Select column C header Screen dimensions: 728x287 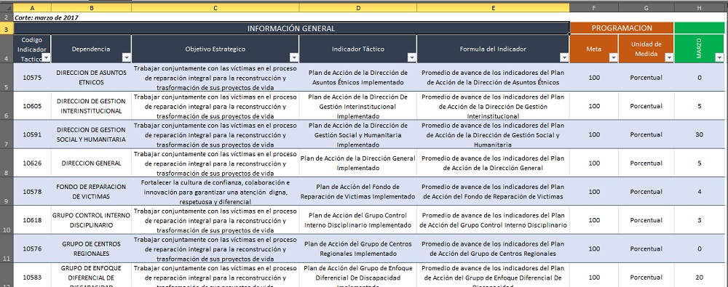pos(215,8)
